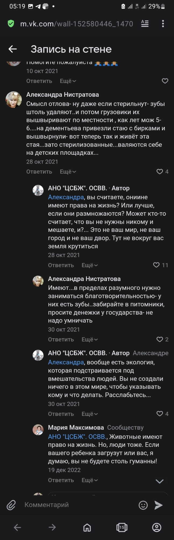Reply with Ответить to Мария Максимова
The width and height of the screenshot is (174, 540).
tap(61, 480)
